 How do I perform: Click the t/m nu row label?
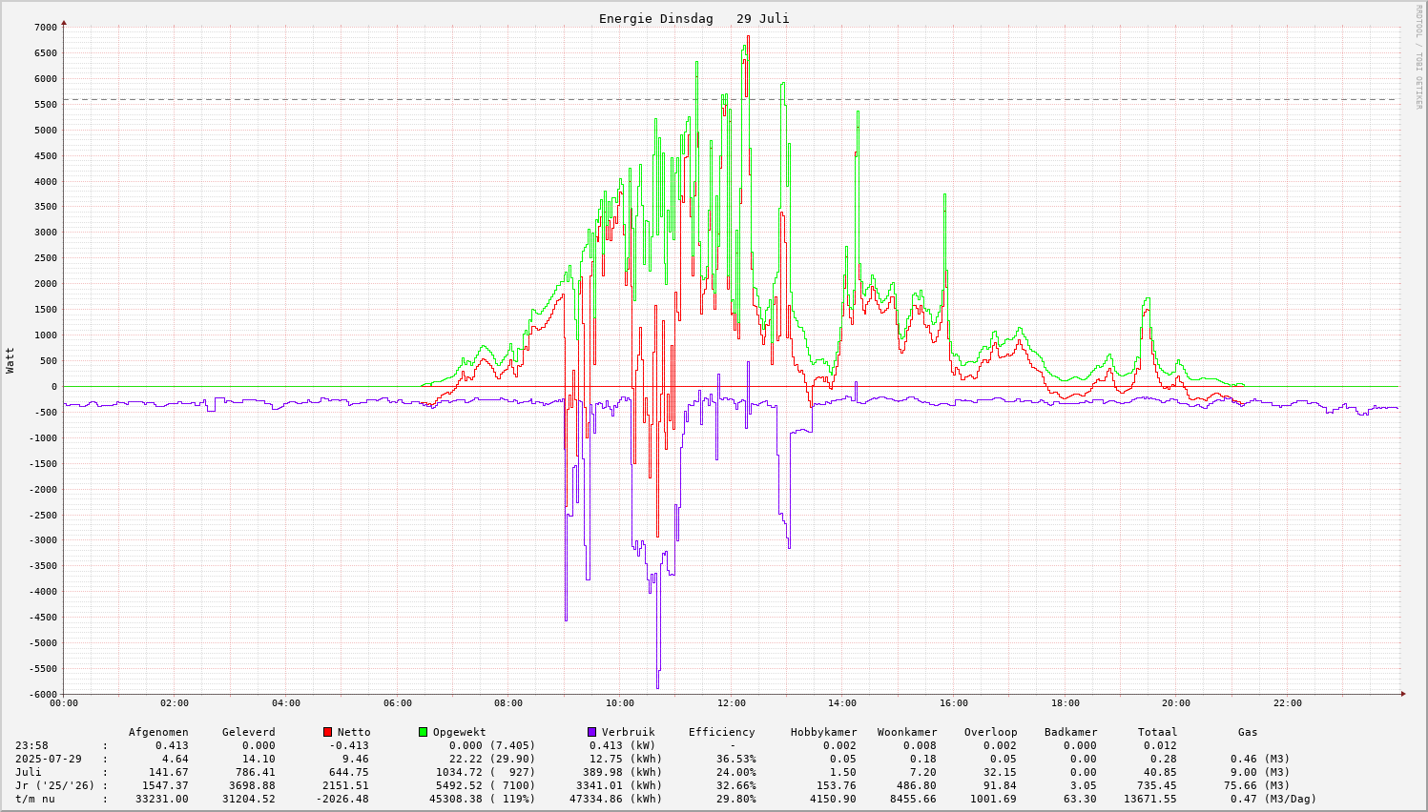(x=35, y=799)
